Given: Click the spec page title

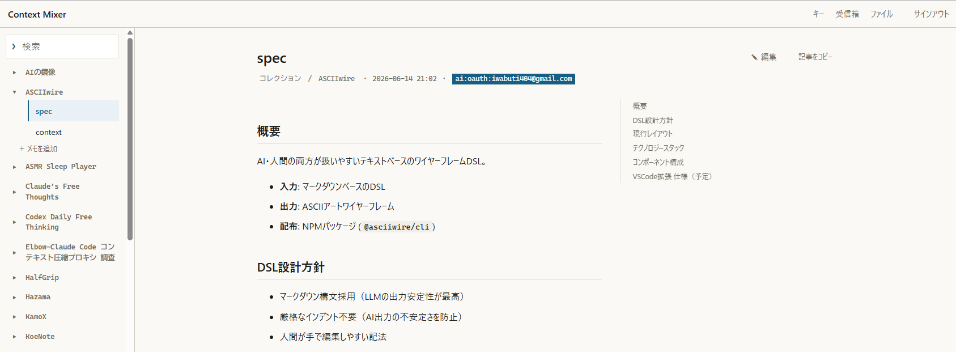Looking at the screenshot, I should tap(271, 58).
